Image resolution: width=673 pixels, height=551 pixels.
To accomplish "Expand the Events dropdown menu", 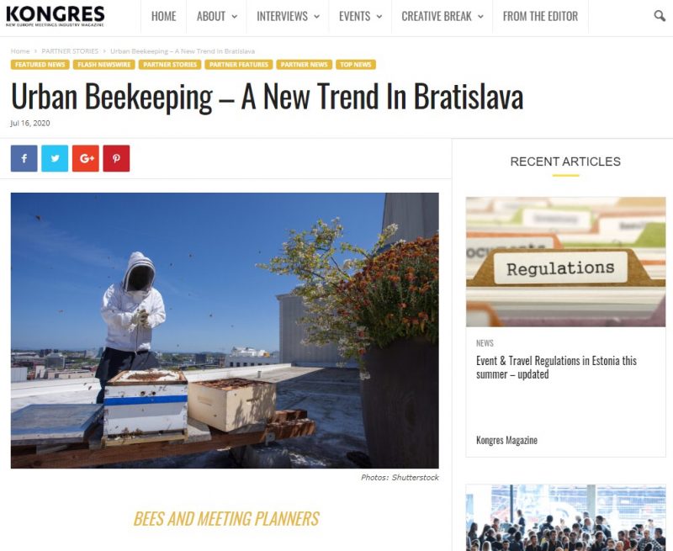I will (361, 16).
